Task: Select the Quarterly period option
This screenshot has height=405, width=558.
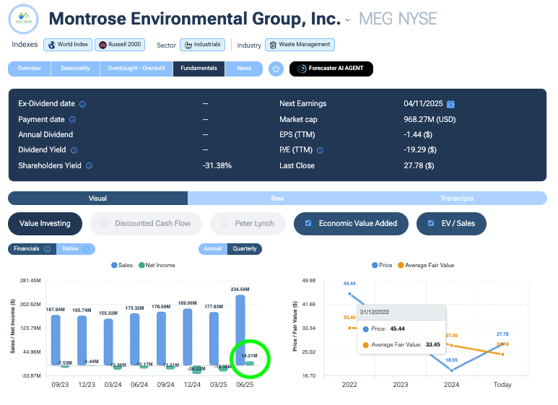Action: pyautogui.click(x=245, y=249)
